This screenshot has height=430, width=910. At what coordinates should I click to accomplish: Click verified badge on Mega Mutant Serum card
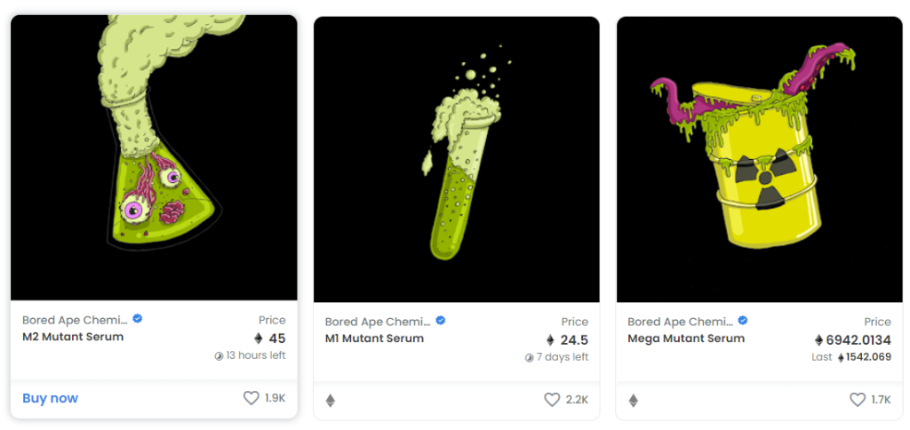click(x=743, y=321)
